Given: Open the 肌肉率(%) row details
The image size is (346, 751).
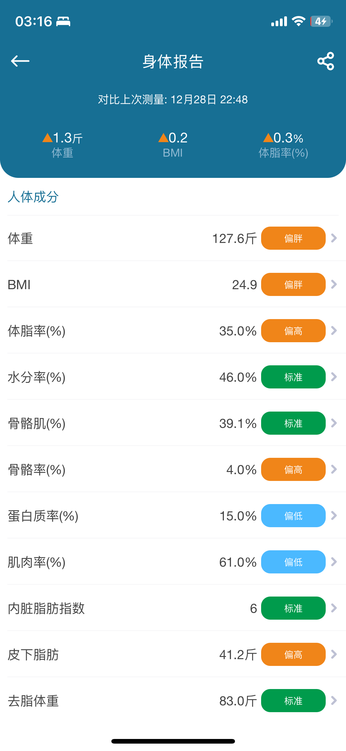Looking at the screenshot, I should coord(173,562).
